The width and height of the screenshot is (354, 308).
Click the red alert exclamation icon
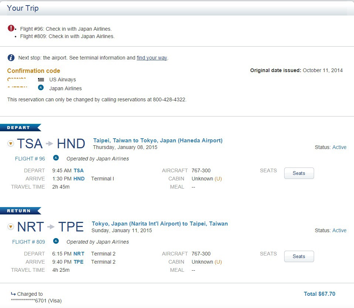pyautogui.click(x=11, y=28)
